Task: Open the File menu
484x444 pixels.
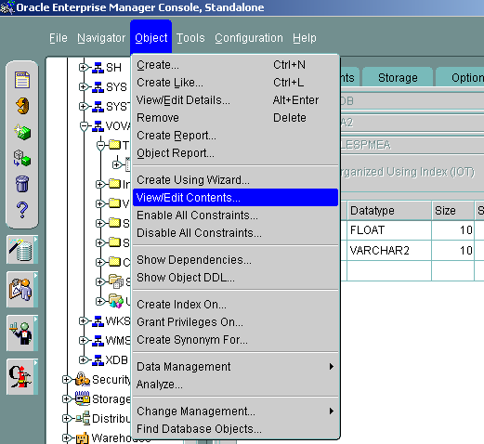Action: [x=59, y=38]
